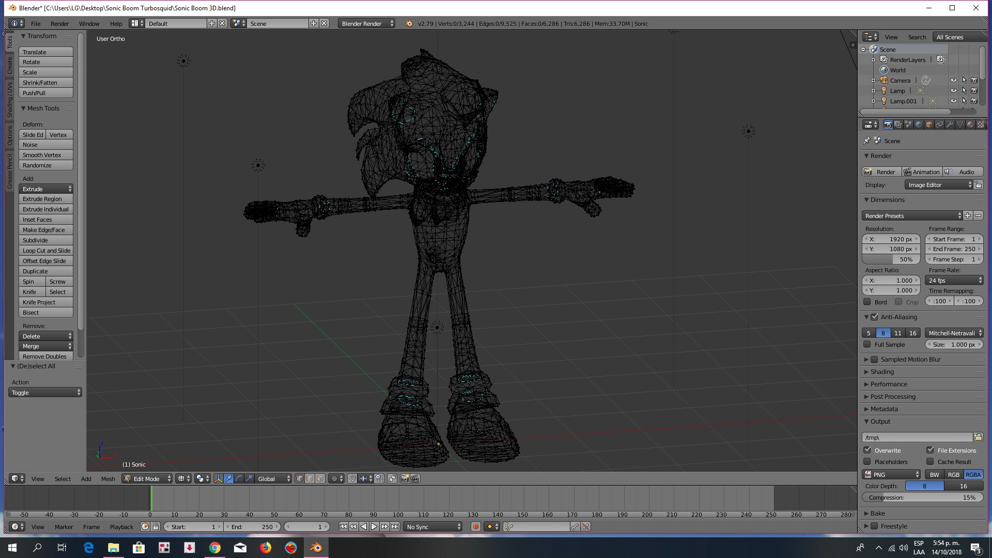Toggle Lamp.001 renderability camera icon
Screen dimensions: 992x558
point(974,101)
